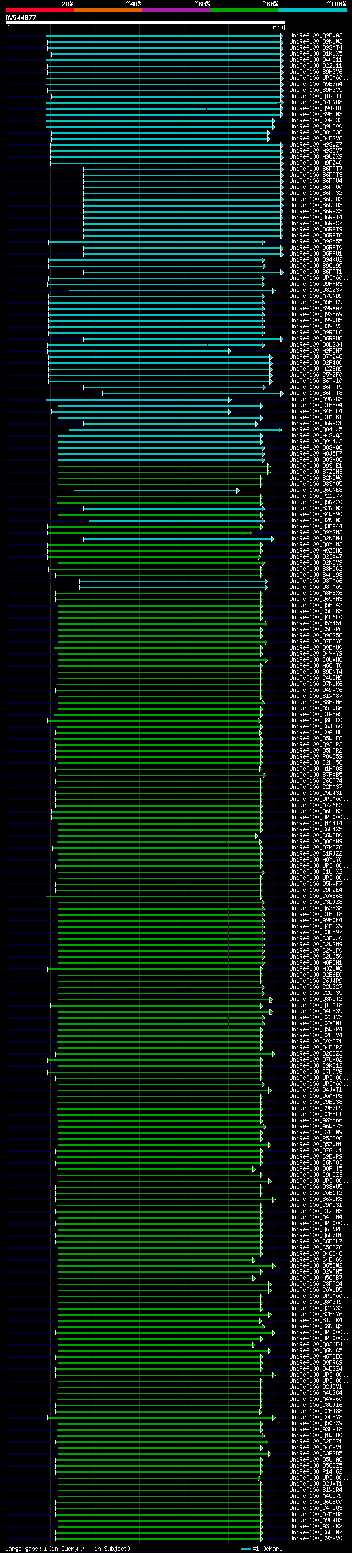Open hit UniRef100_B9SXT4
This screenshot has height=1553, width=352.
316,47
